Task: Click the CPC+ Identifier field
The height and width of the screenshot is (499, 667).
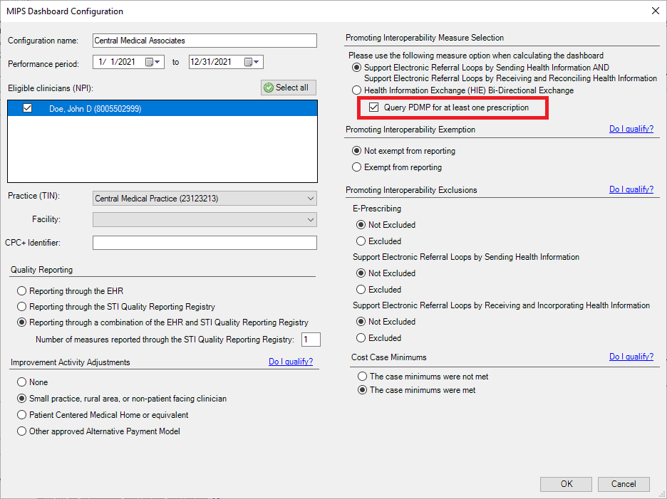Action: [x=205, y=243]
